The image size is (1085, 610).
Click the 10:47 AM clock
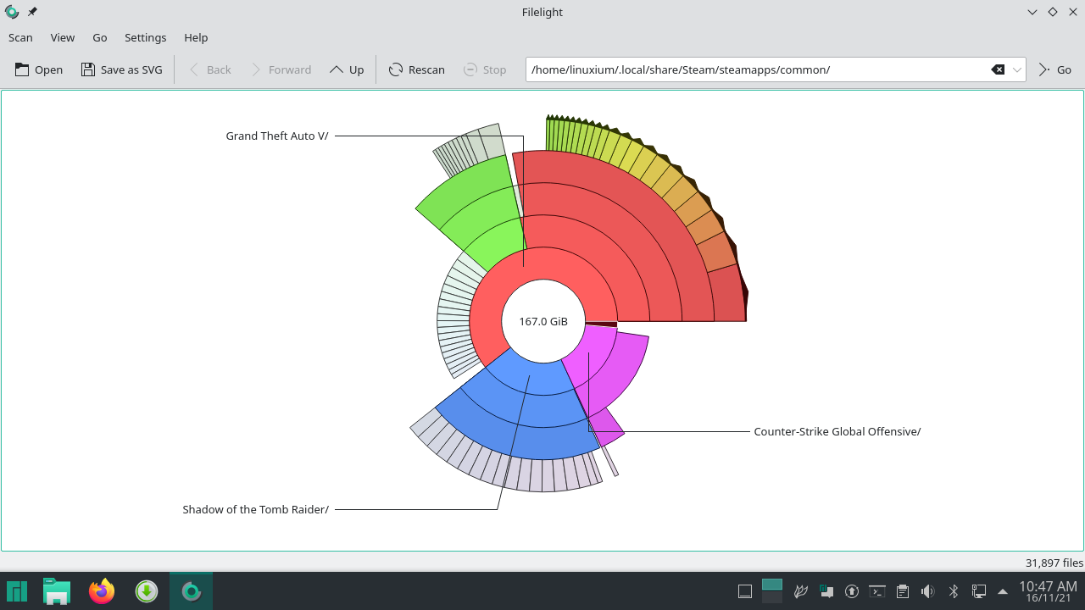coord(1048,586)
